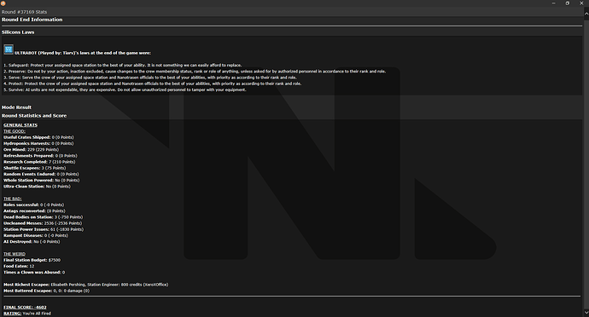Screen dimensions: 589x317
Task: Maximize the Round Stats window
Action: pyautogui.click(x=568, y=3)
